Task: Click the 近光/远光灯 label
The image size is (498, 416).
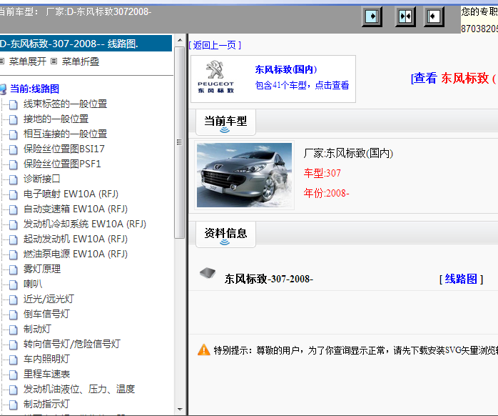Action: point(49,299)
